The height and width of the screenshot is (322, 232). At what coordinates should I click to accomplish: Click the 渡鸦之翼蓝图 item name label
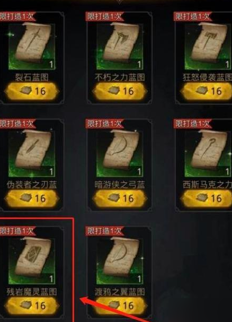click(x=120, y=292)
